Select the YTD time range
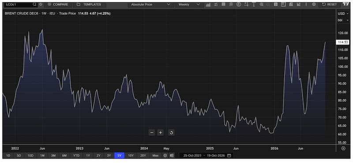 76,156
